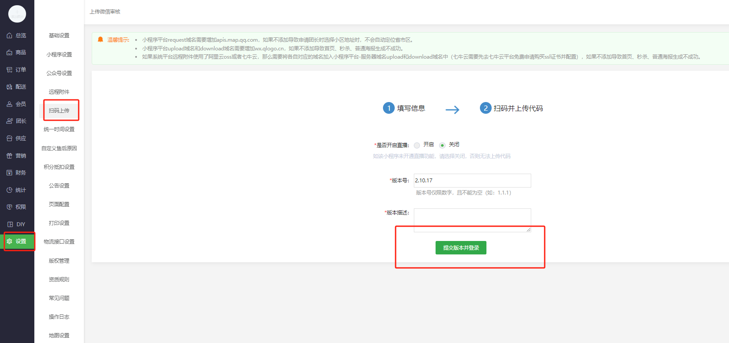
Task: Open 远程附件 settings item
Action: point(59,92)
